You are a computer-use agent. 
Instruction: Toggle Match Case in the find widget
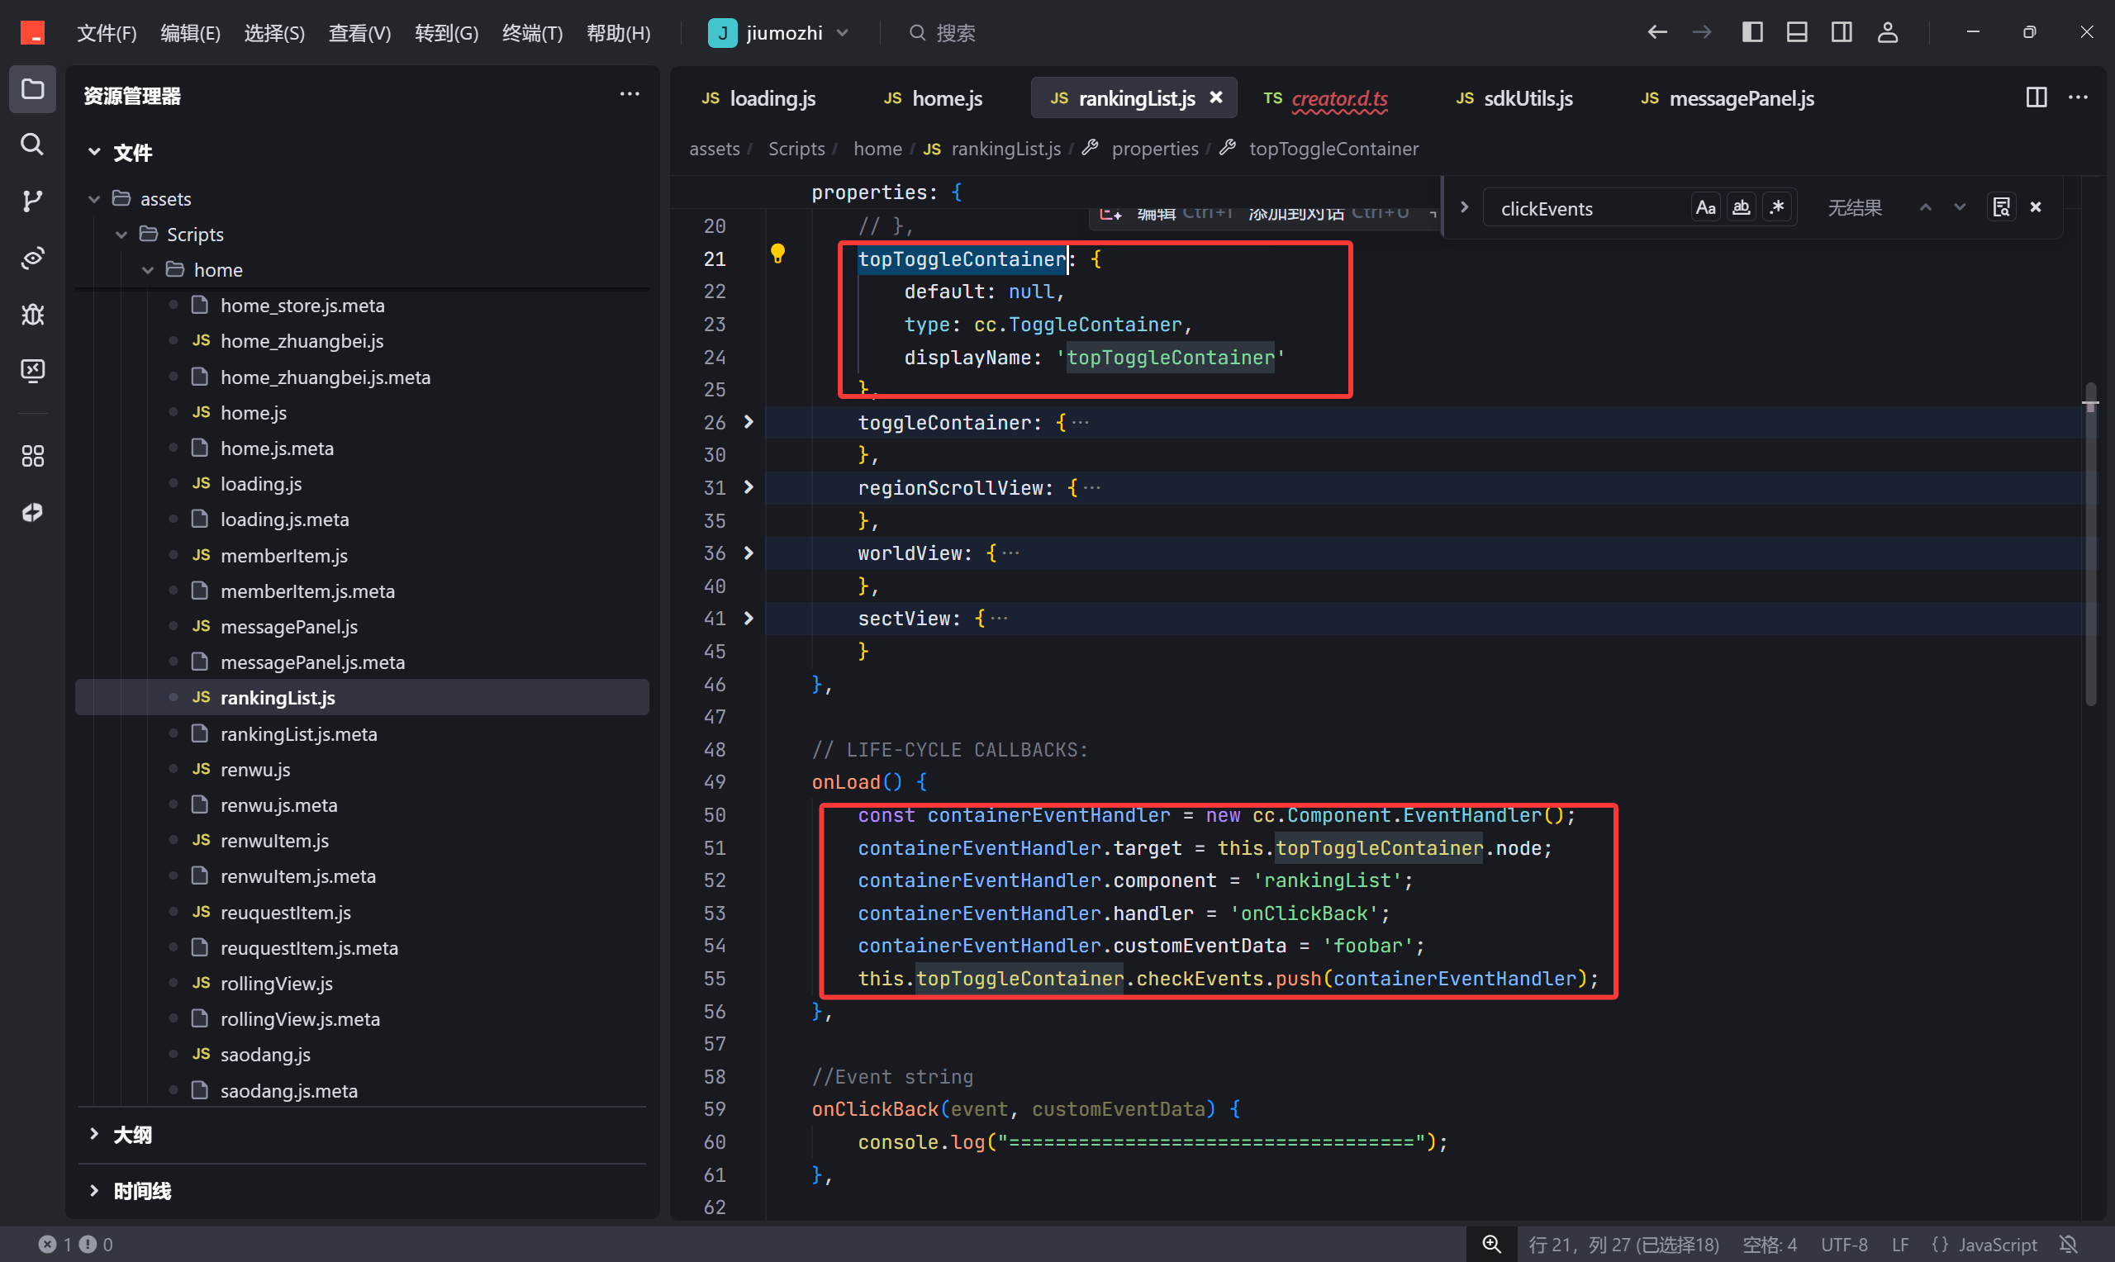[x=1705, y=207]
